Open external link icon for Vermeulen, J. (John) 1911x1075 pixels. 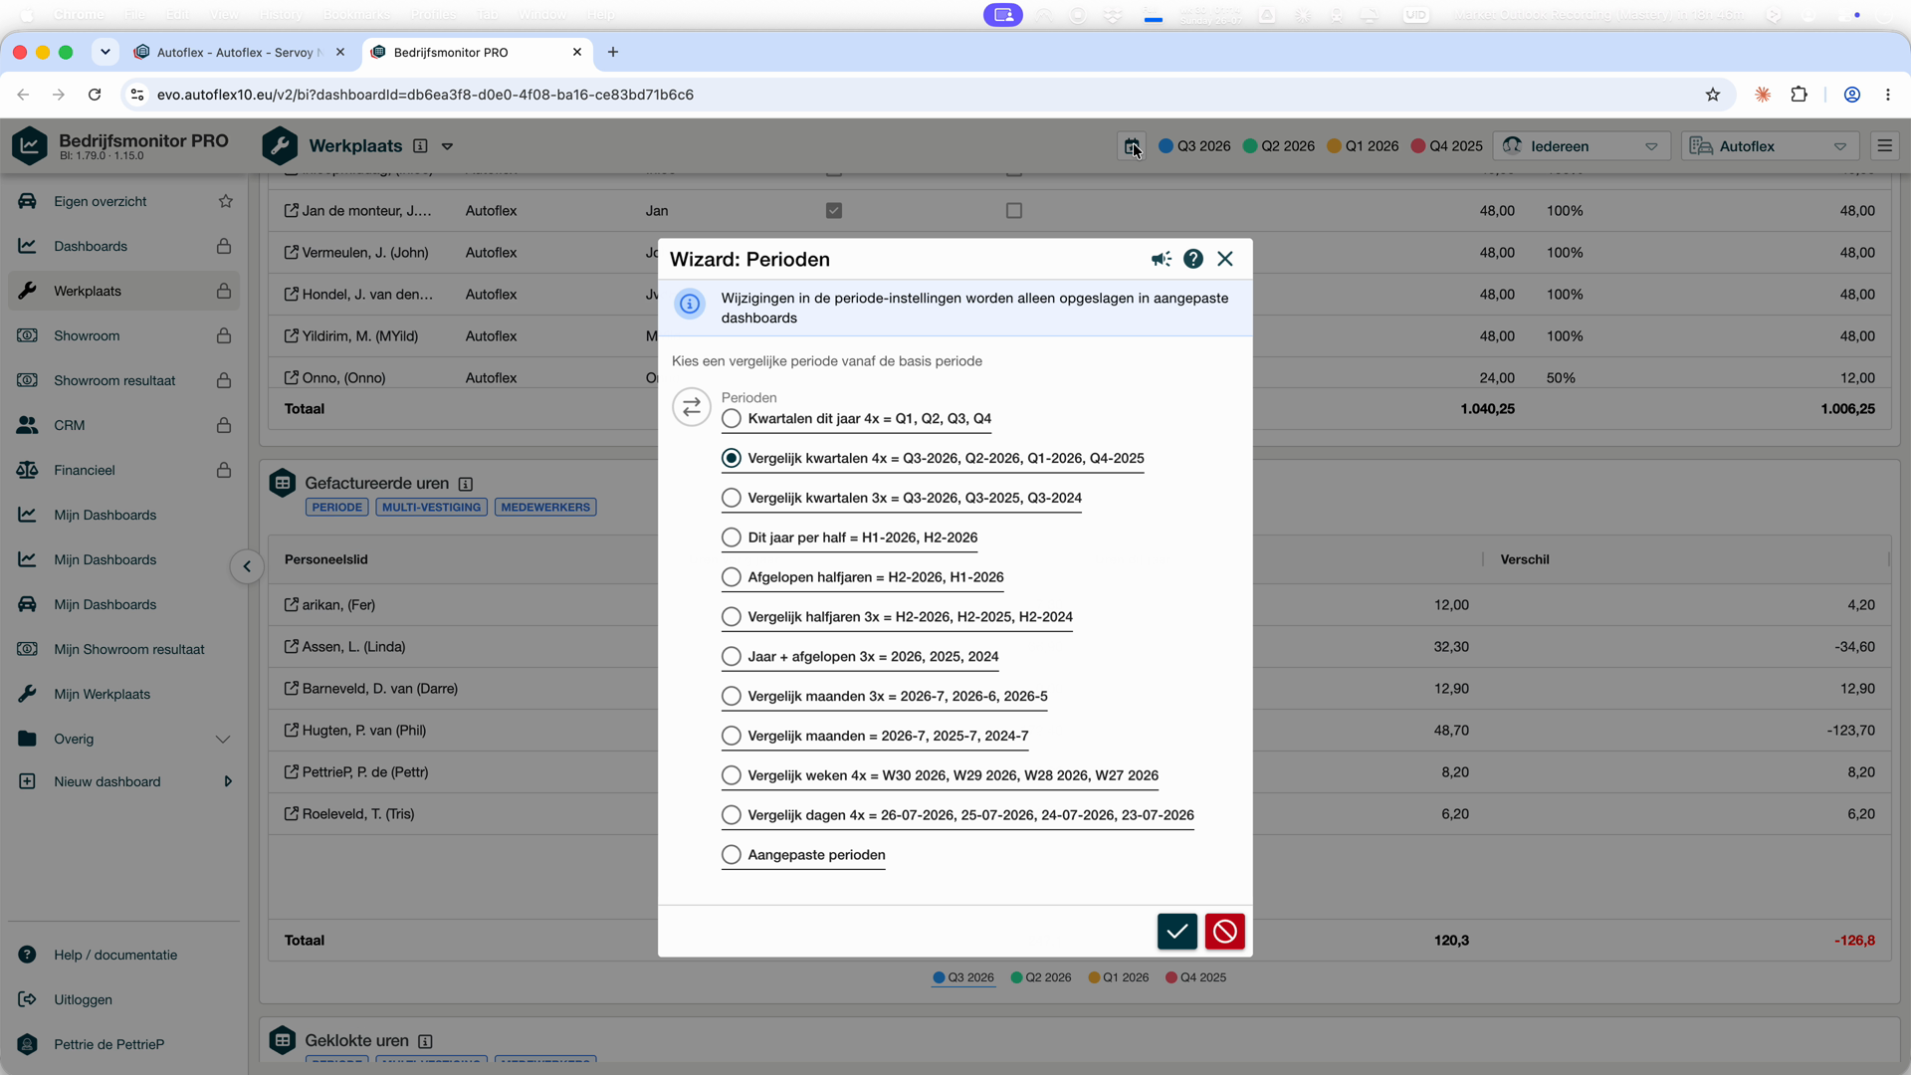coord(292,252)
